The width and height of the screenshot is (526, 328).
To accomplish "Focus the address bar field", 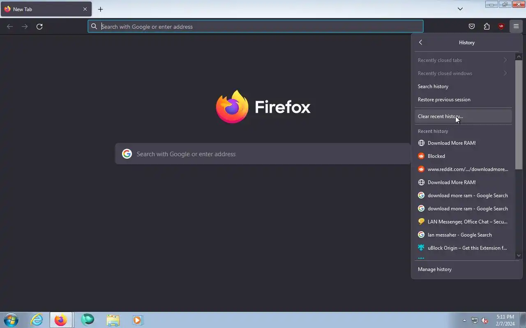I will (x=255, y=27).
